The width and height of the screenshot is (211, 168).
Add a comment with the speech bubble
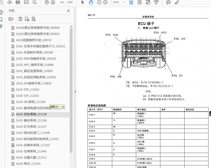tap(168, 2)
